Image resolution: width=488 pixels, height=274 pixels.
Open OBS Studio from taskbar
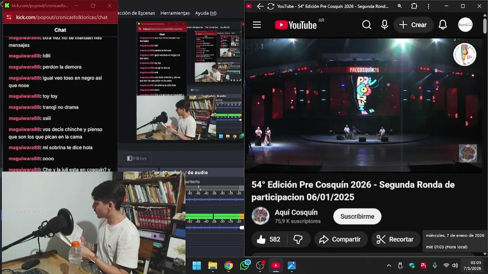[x=260, y=266]
